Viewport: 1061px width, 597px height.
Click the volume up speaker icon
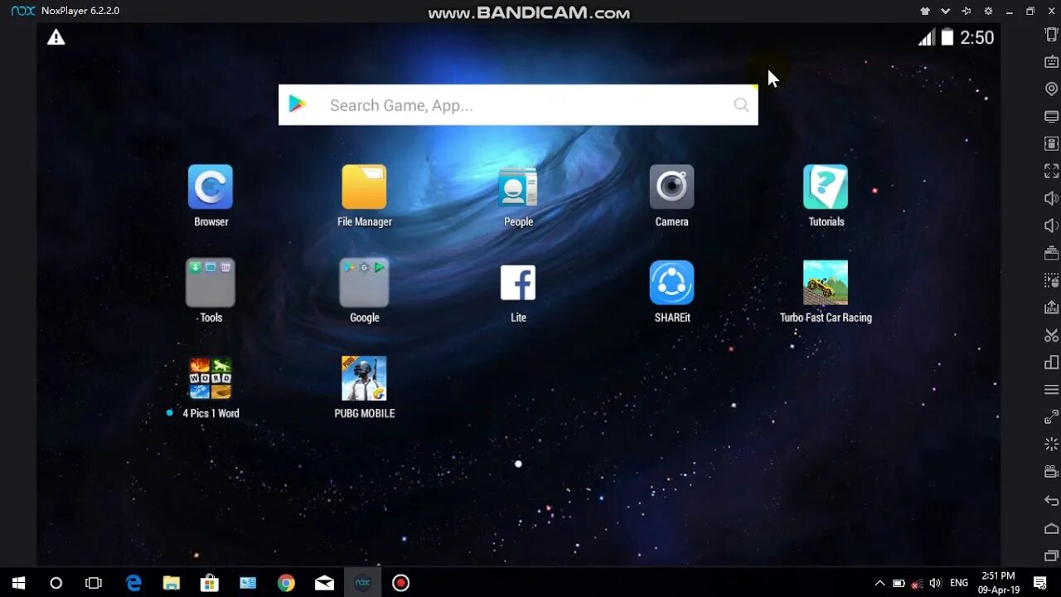(x=1051, y=198)
